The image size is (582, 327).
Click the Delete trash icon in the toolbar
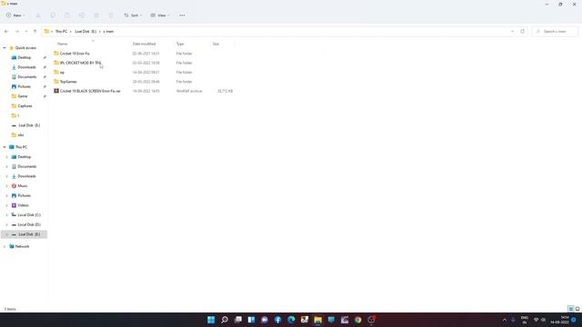click(111, 15)
